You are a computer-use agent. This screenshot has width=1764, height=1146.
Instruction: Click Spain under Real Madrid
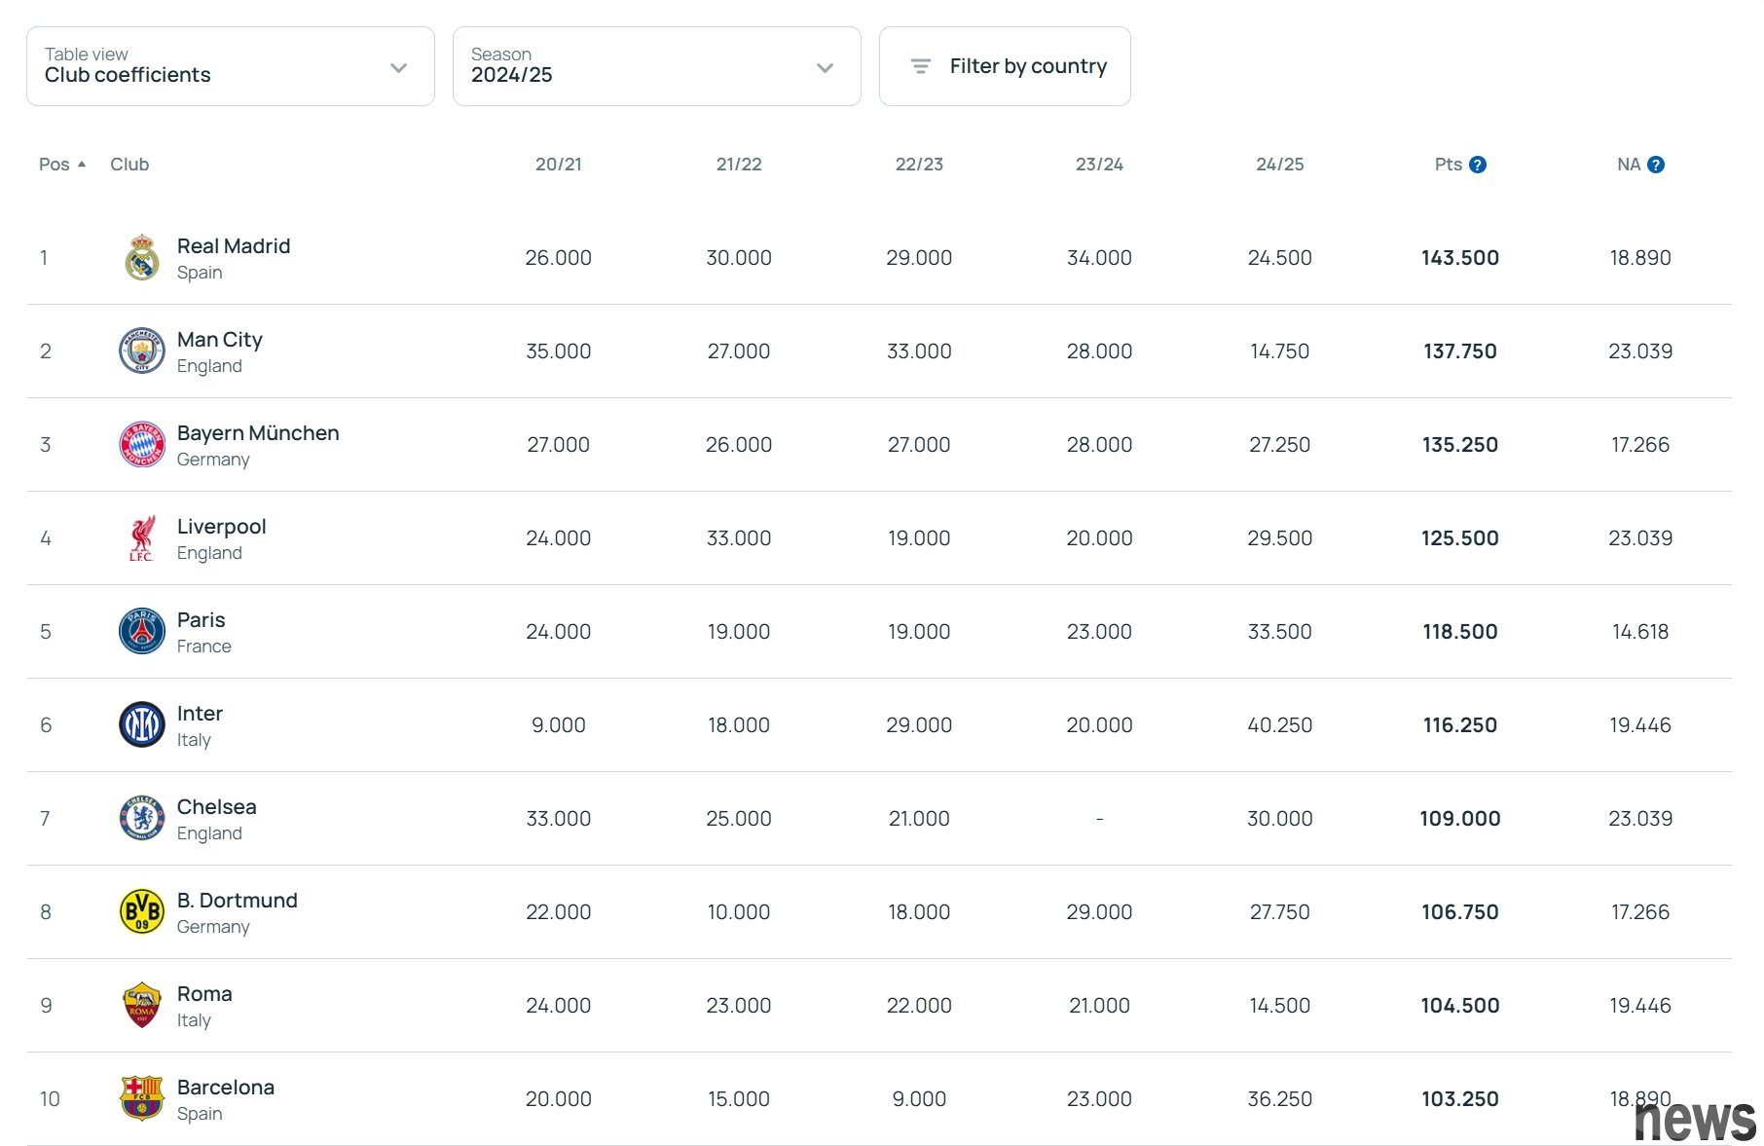coord(200,273)
